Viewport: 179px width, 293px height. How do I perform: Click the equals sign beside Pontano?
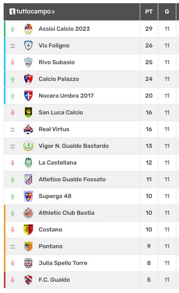(13, 247)
